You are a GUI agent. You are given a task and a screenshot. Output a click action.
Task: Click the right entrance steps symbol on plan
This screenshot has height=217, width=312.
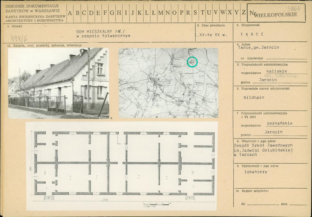point(190,197)
